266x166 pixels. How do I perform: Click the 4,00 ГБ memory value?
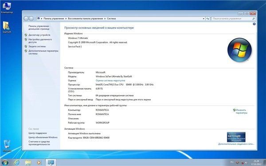click(99, 89)
